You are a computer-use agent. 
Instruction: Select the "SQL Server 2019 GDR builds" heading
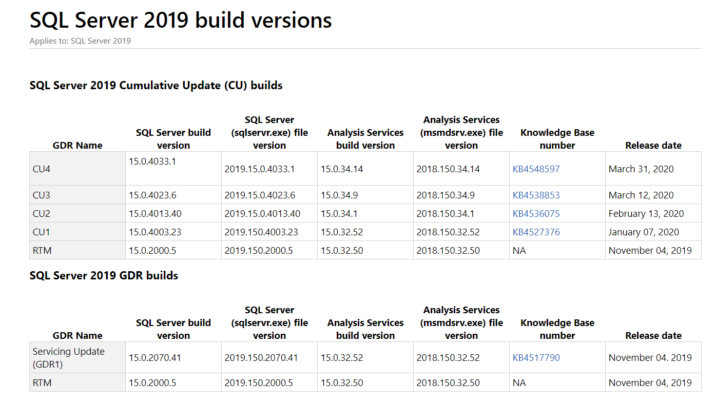(x=104, y=276)
